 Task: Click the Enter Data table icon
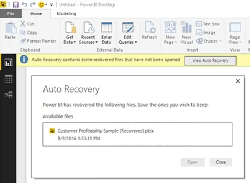click(107, 28)
